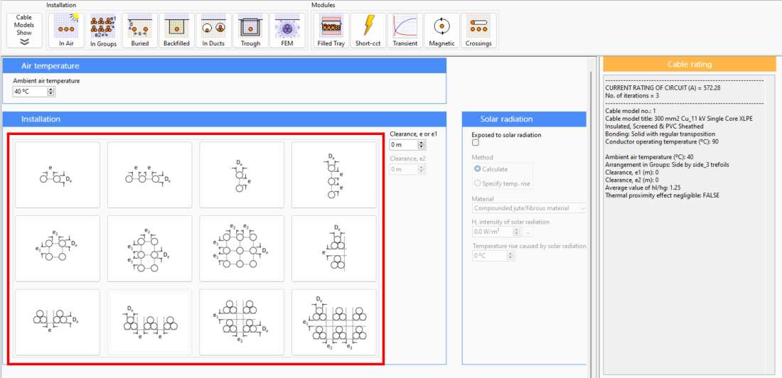Open the Short-cct module

368,31
